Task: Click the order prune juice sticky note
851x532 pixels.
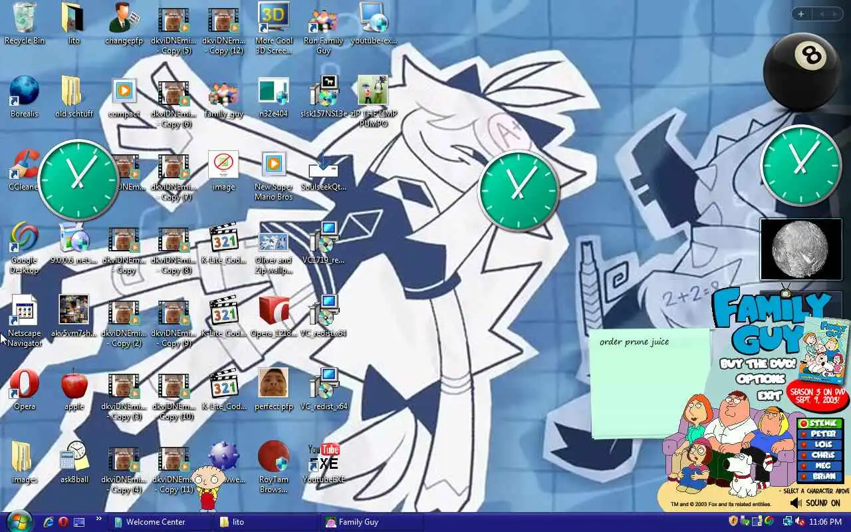Action: [651, 382]
